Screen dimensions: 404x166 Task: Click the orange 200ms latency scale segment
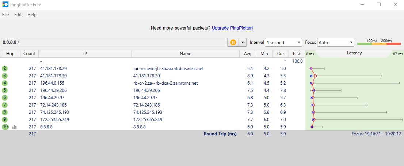pyautogui.click(x=379, y=44)
